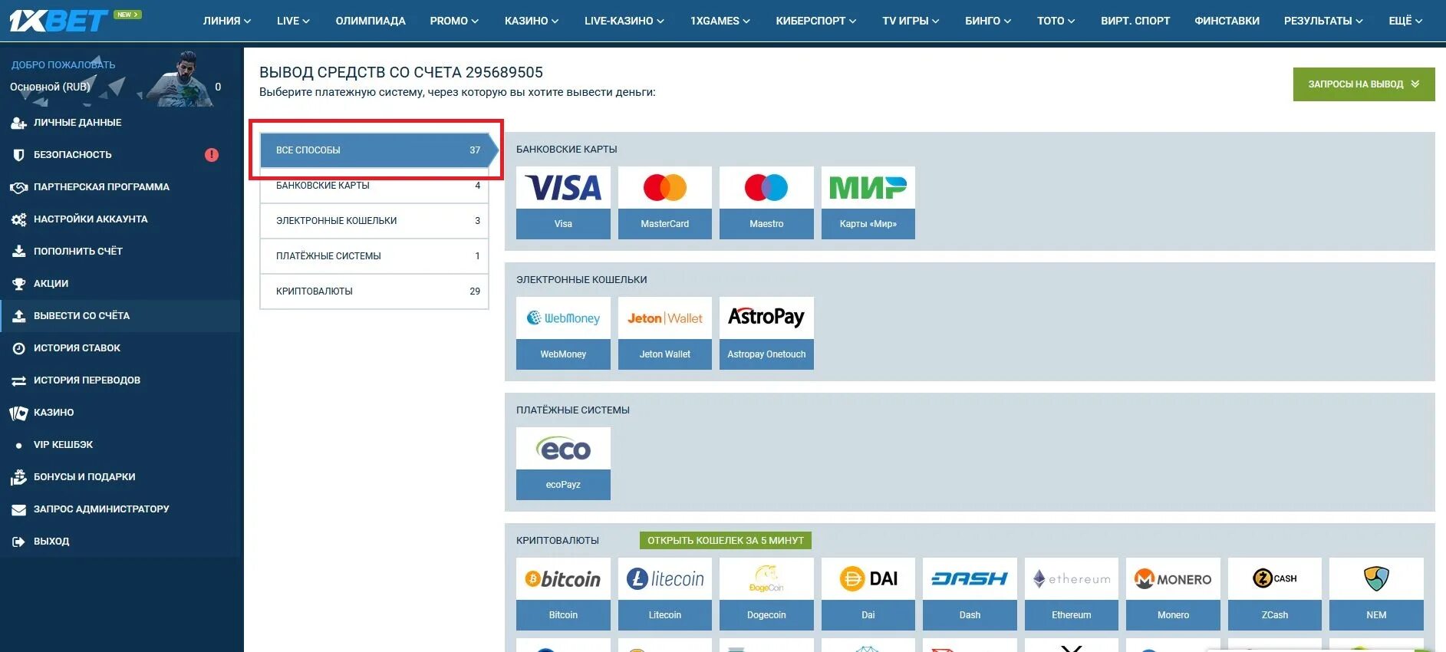1446x652 pixels.
Task: Select the Все способы filter tab
Action: tap(379, 150)
